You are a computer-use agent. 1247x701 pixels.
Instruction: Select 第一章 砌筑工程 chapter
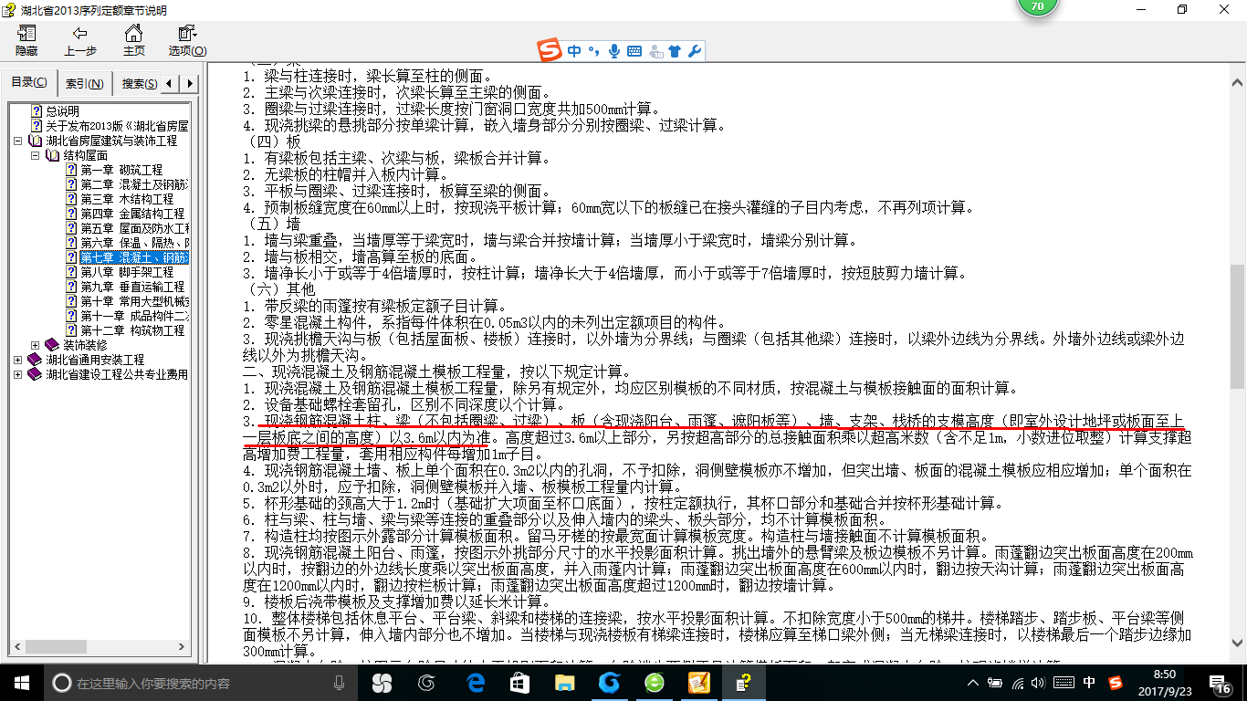(x=121, y=170)
